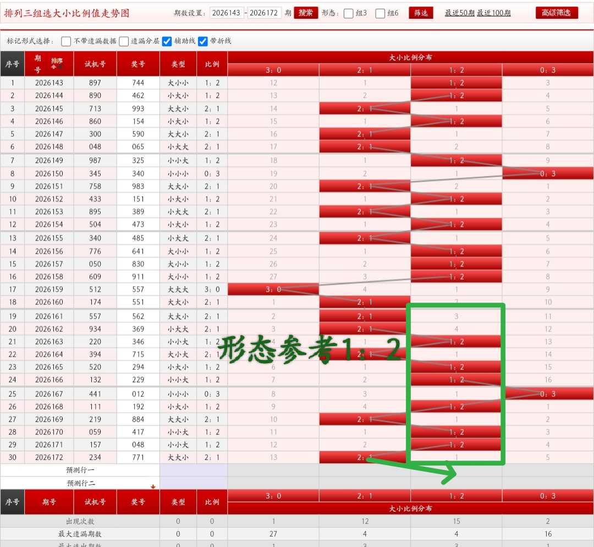
Task: Open 高级筛选 button
Action: tap(556, 13)
